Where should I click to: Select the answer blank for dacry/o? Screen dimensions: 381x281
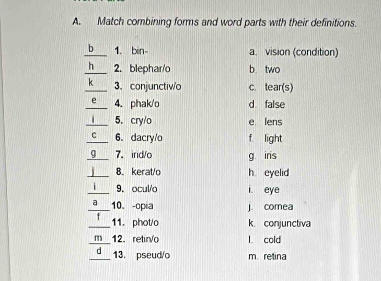(x=95, y=137)
